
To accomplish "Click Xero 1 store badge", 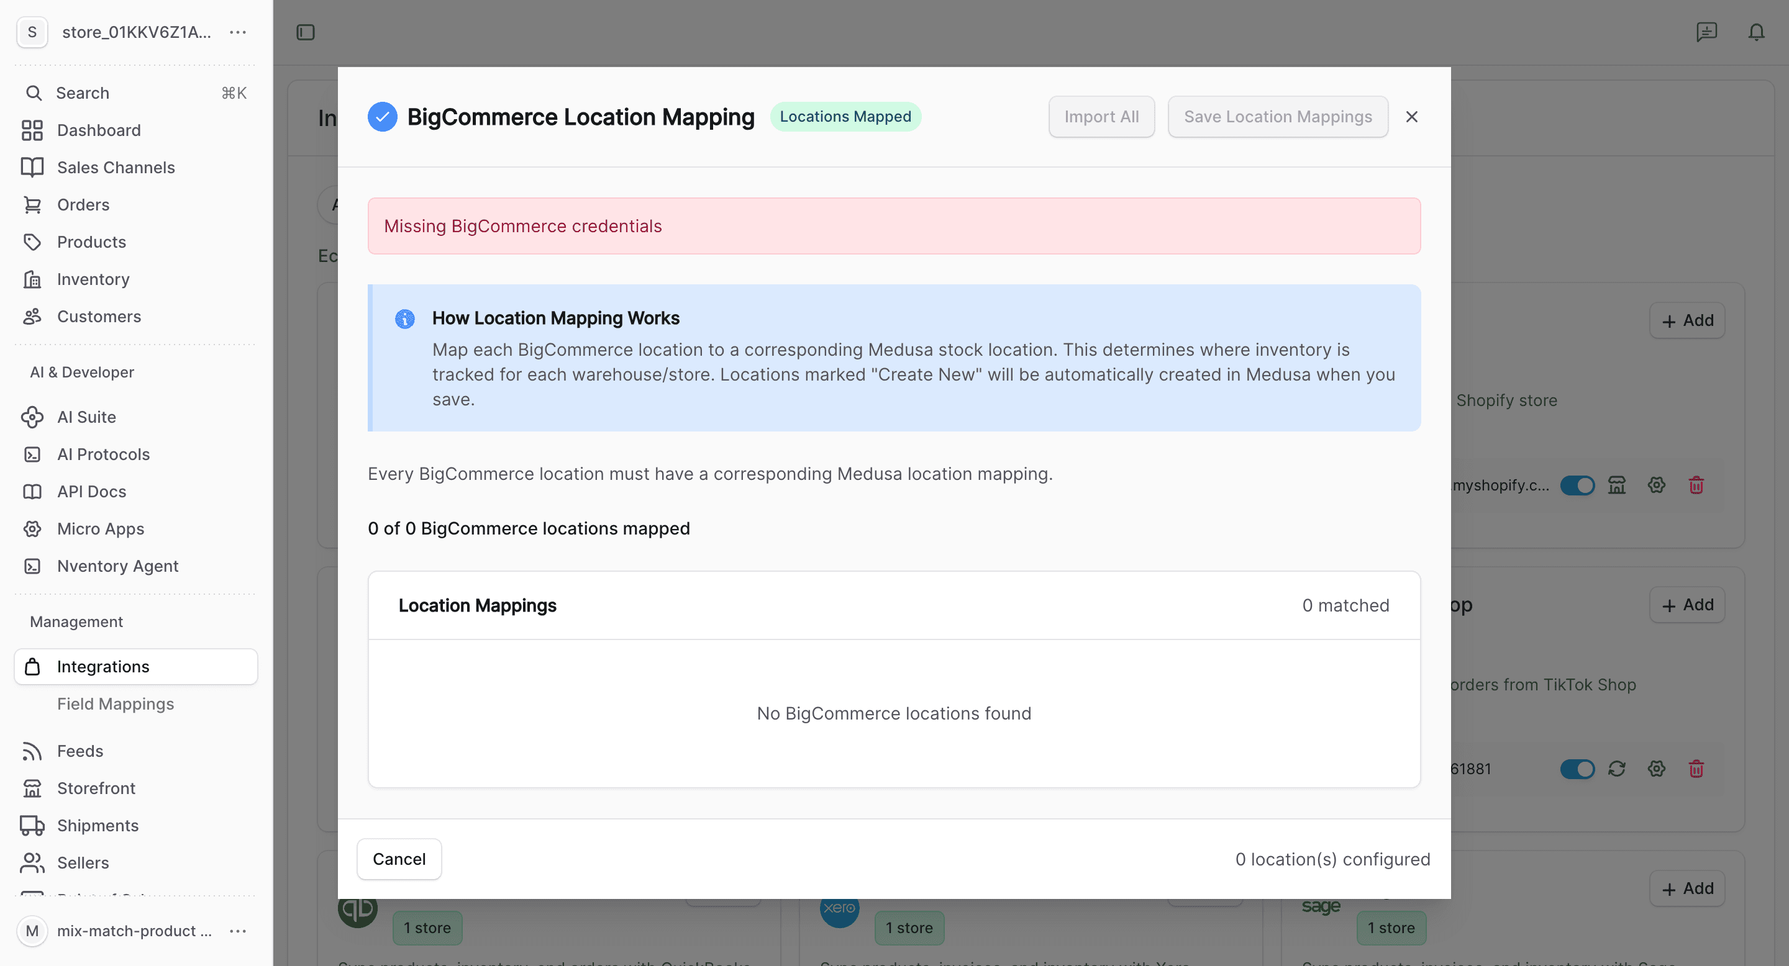I will pos(909,928).
